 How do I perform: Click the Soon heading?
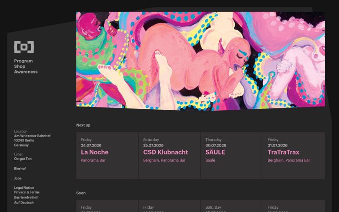tap(81, 193)
